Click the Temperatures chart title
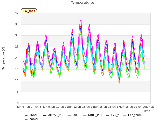The width and height of the screenshot is (166, 124). pyautogui.click(x=83, y=3)
